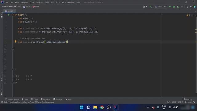Image resolution: width=197 pixels, height=111 pixels.
Task: Start debugging with the bug icon
Action: (x=174, y=7)
